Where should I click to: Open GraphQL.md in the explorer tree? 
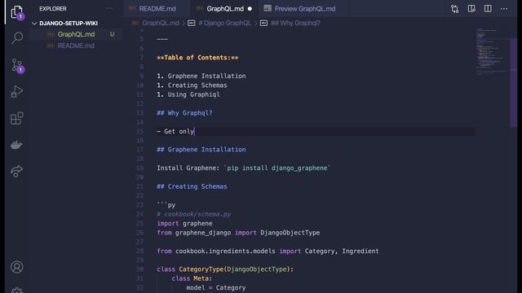pos(76,34)
